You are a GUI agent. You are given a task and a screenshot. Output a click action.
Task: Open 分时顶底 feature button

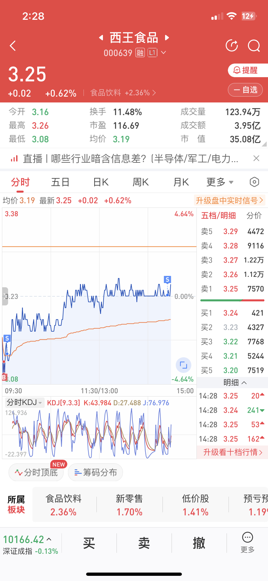tap(36, 472)
